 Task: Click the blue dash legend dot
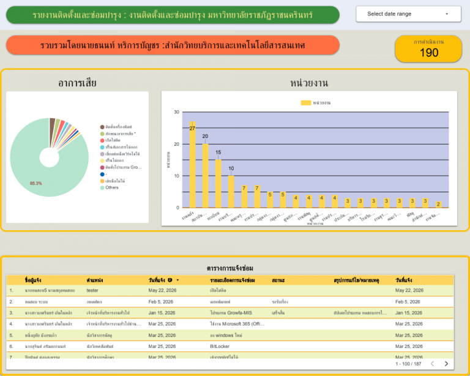tap(102, 174)
